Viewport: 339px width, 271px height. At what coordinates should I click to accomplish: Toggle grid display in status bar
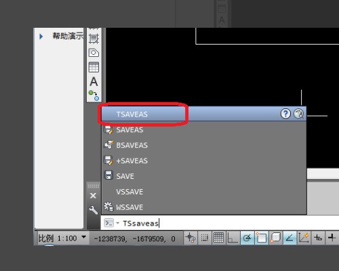(218, 238)
